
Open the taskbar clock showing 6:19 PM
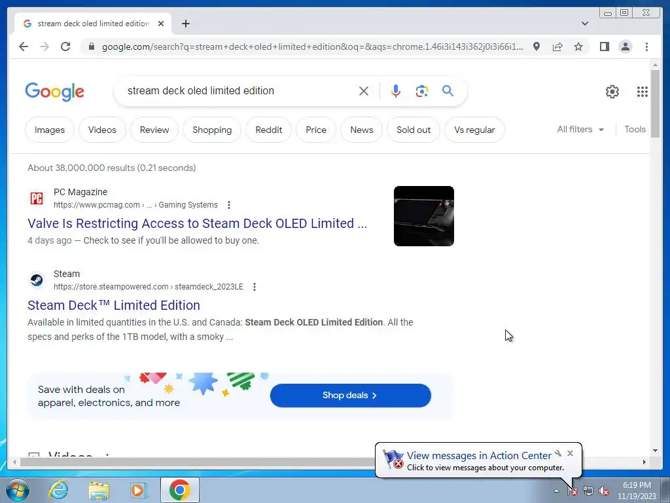(x=636, y=491)
